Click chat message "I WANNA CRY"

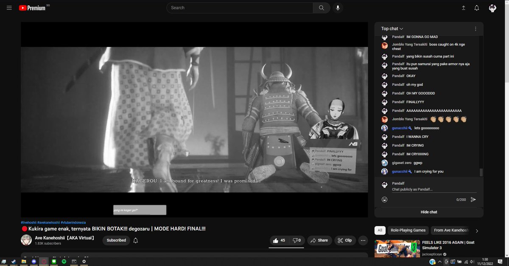point(417,137)
